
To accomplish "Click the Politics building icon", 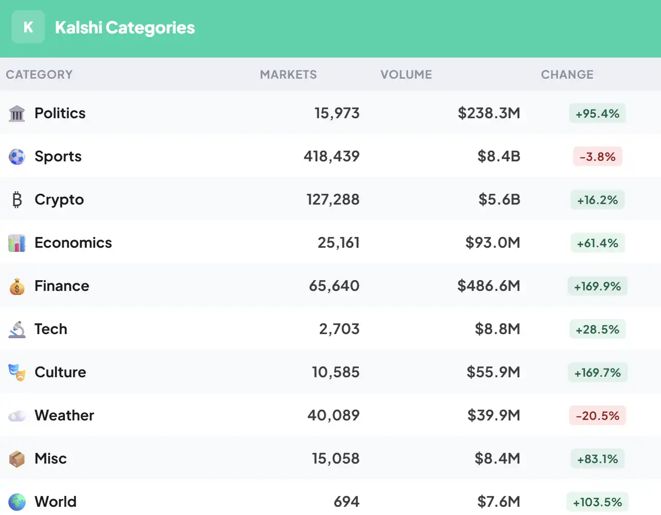I will point(17,113).
